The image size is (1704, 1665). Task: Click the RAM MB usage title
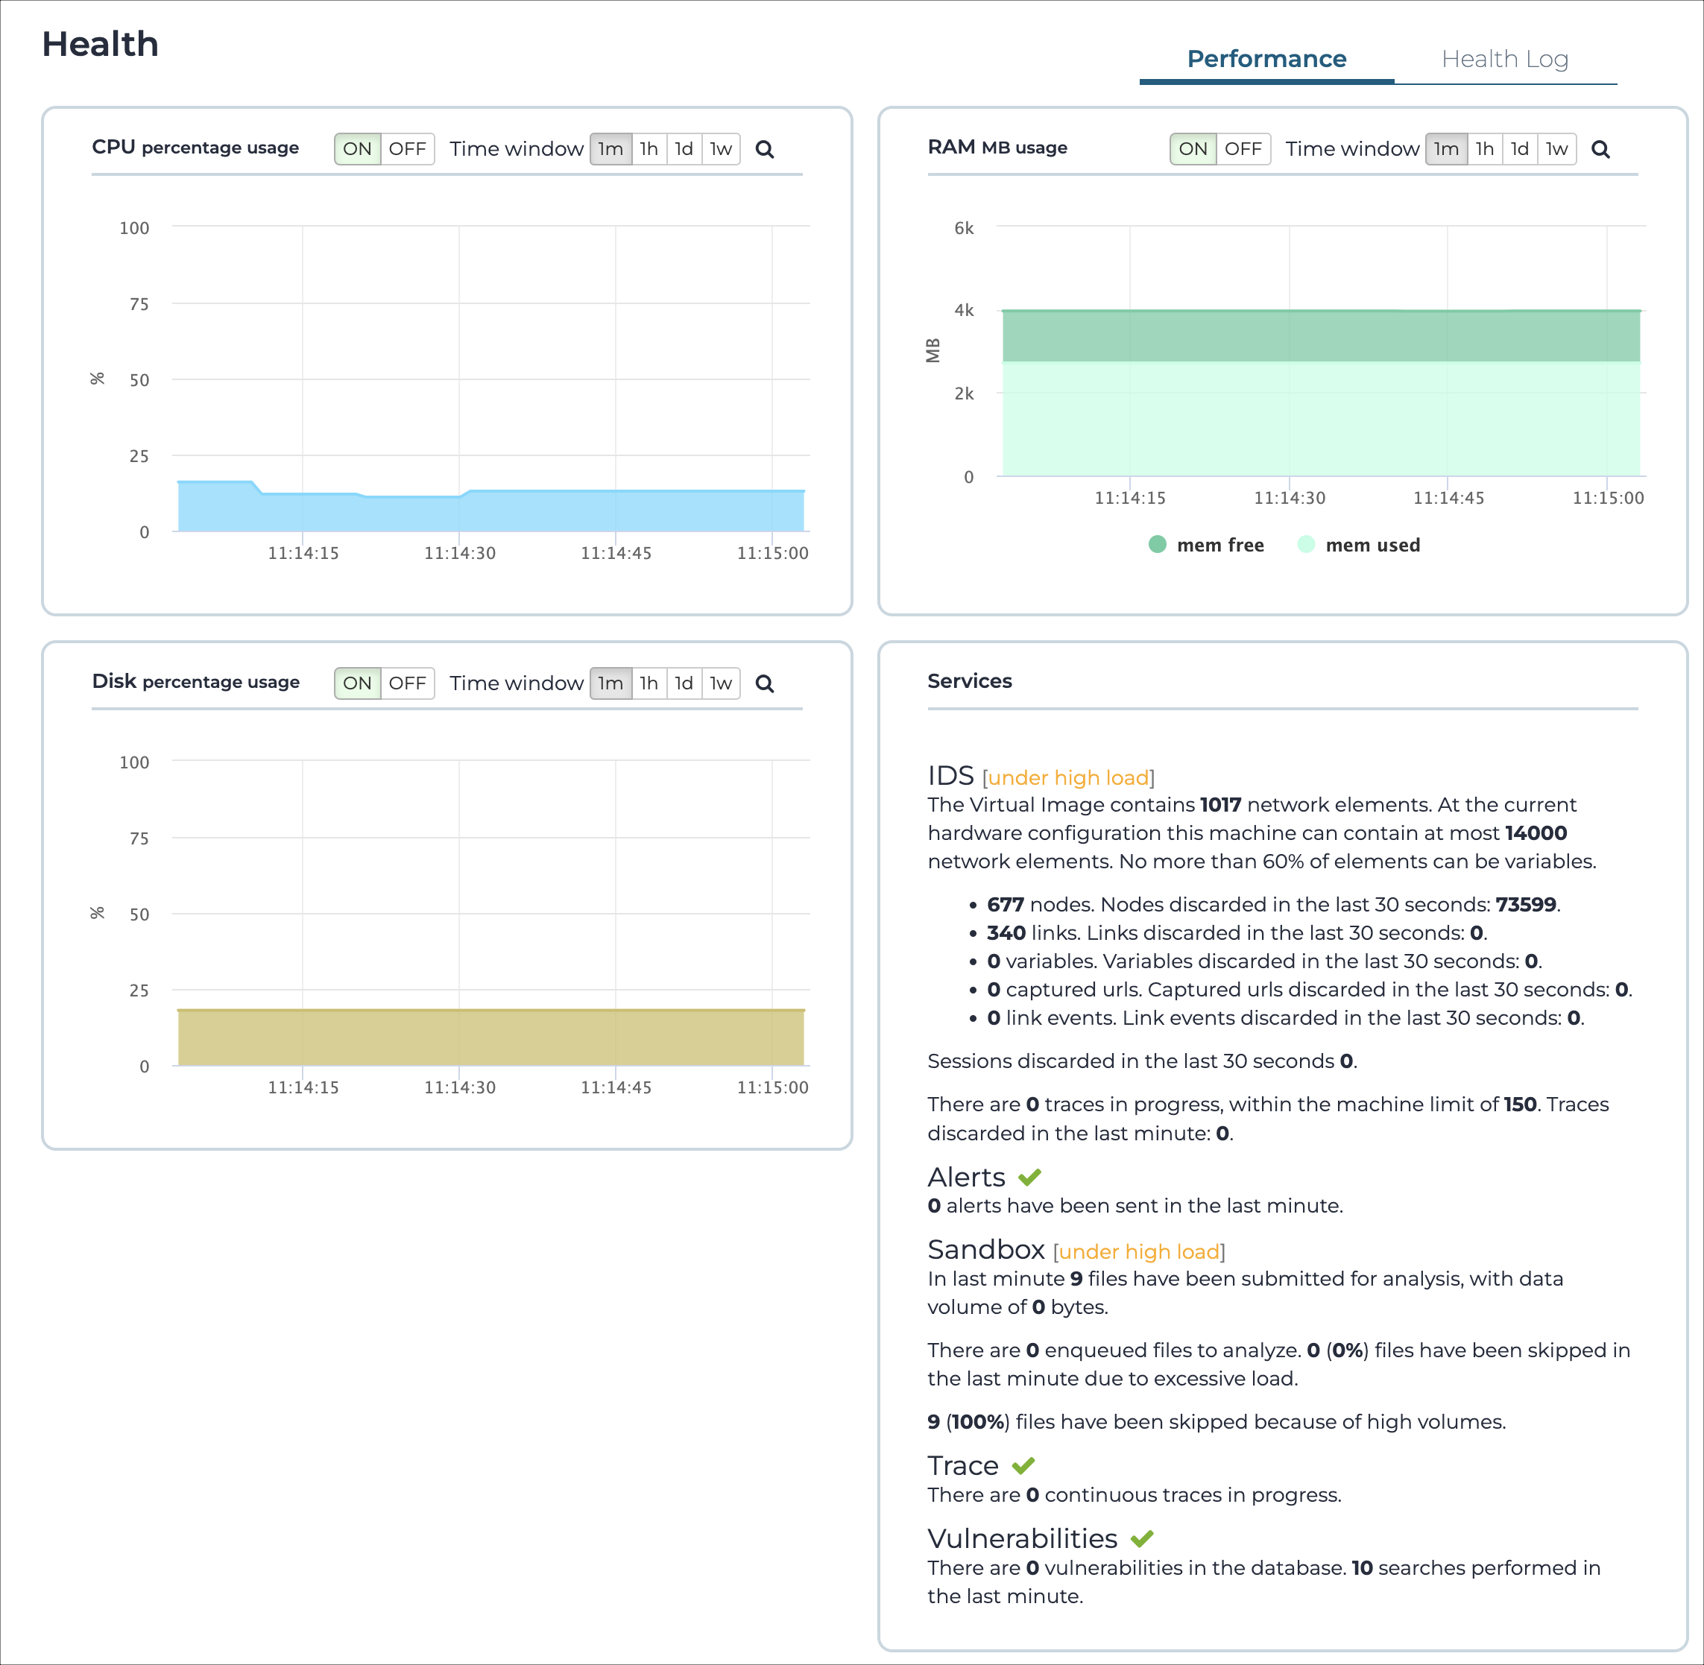tap(997, 148)
